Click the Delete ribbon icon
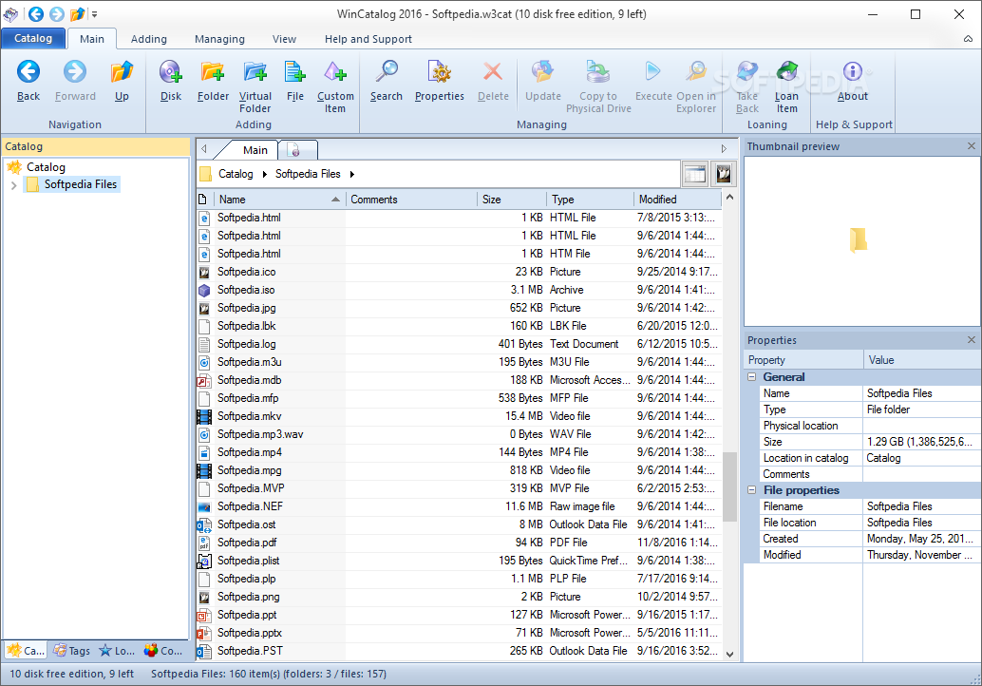 [x=493, y=72]
